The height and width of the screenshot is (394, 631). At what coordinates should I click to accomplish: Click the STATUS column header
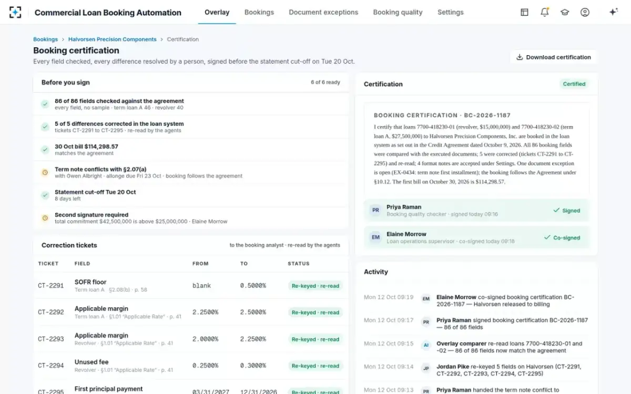pos(299,264)
